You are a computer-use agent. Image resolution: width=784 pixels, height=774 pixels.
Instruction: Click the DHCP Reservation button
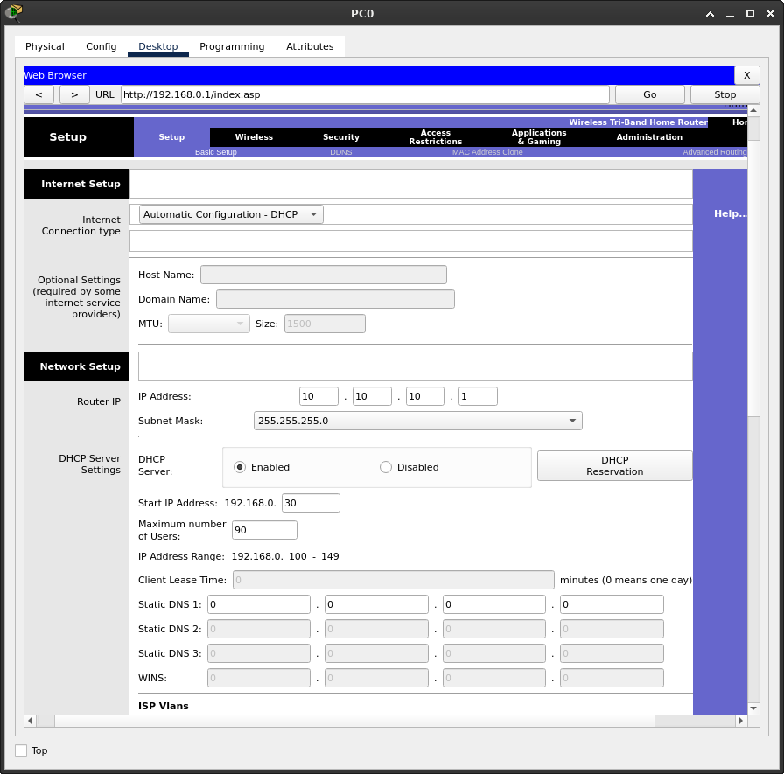click(x=614, y=465)
